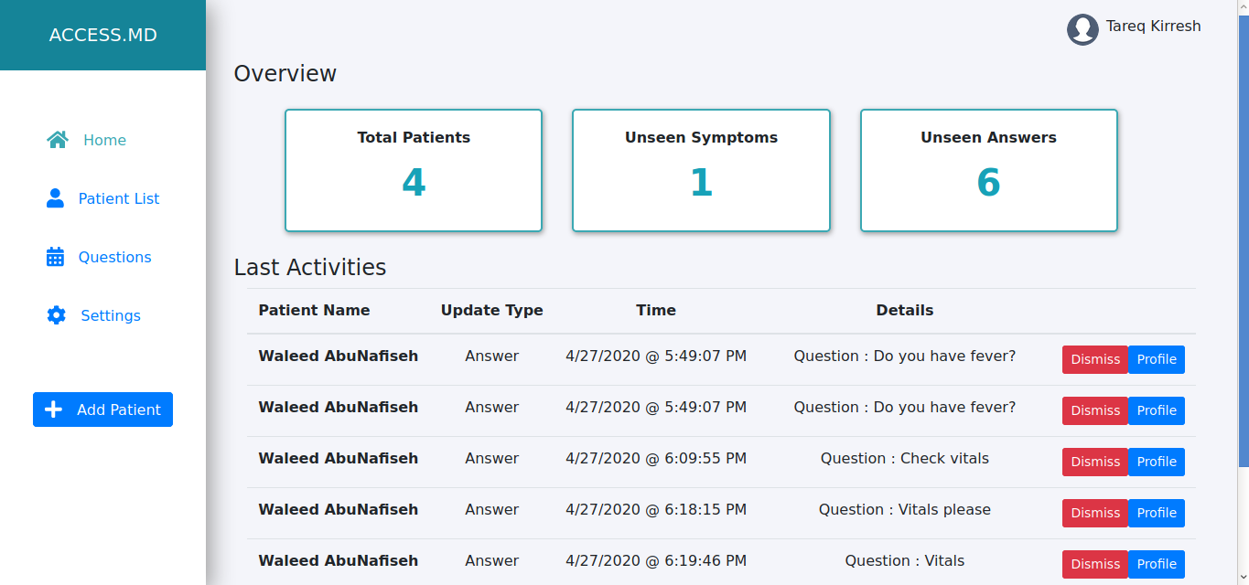
Task: Click the plus icon on Add Patient
Action: 54,409
